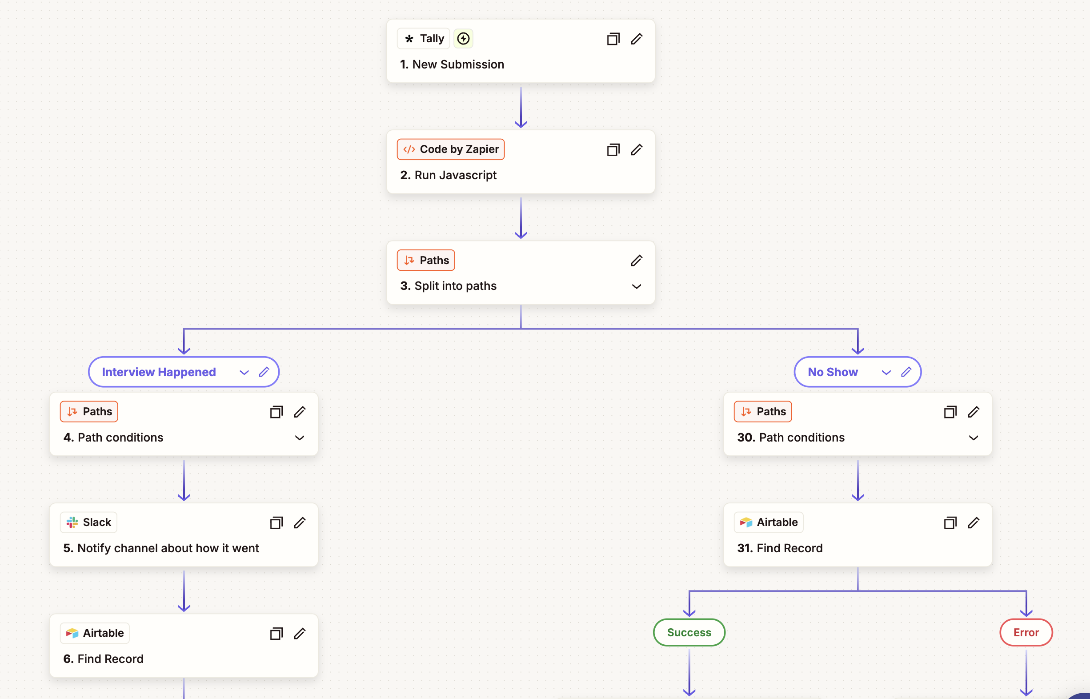
Task: Rename the No Show path via pencil
Action: click(906, 372)
